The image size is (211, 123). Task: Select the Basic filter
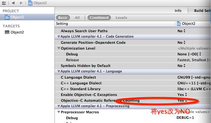click(x=63, y=18)
